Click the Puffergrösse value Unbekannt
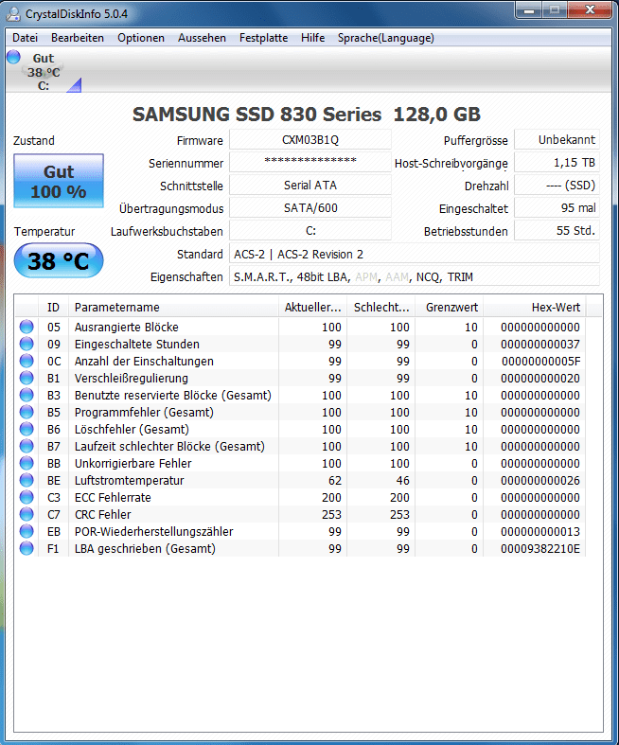 coord(557,140)
